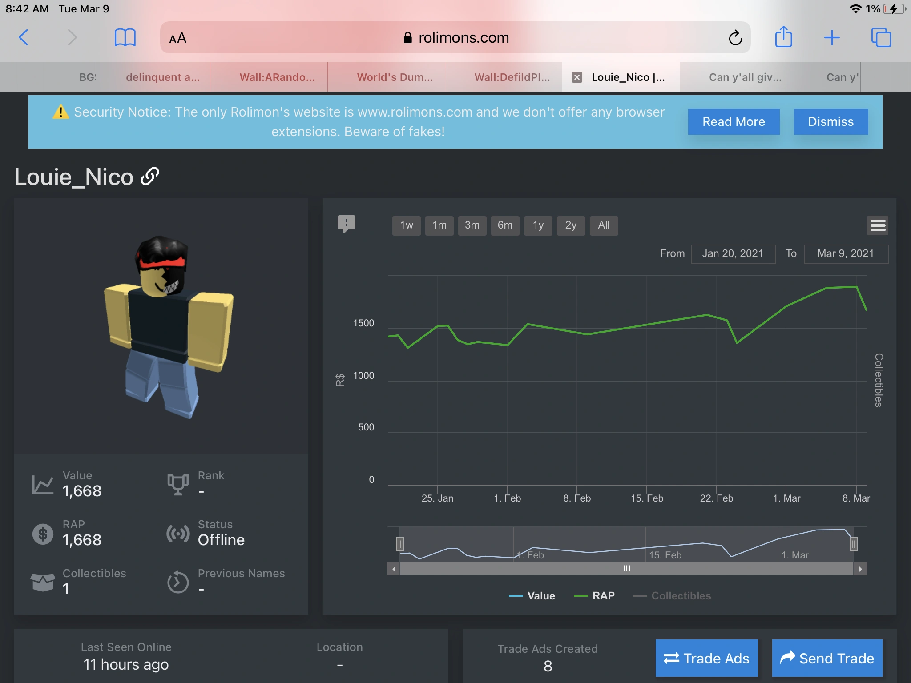911x683 pixels.
Task: Open the iPad share sheet
Action: pyautogui.click(x=784, y=37)
